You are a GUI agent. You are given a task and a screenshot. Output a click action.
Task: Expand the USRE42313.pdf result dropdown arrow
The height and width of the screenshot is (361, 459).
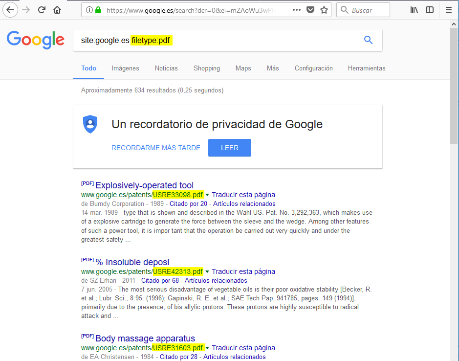[207, 271]
